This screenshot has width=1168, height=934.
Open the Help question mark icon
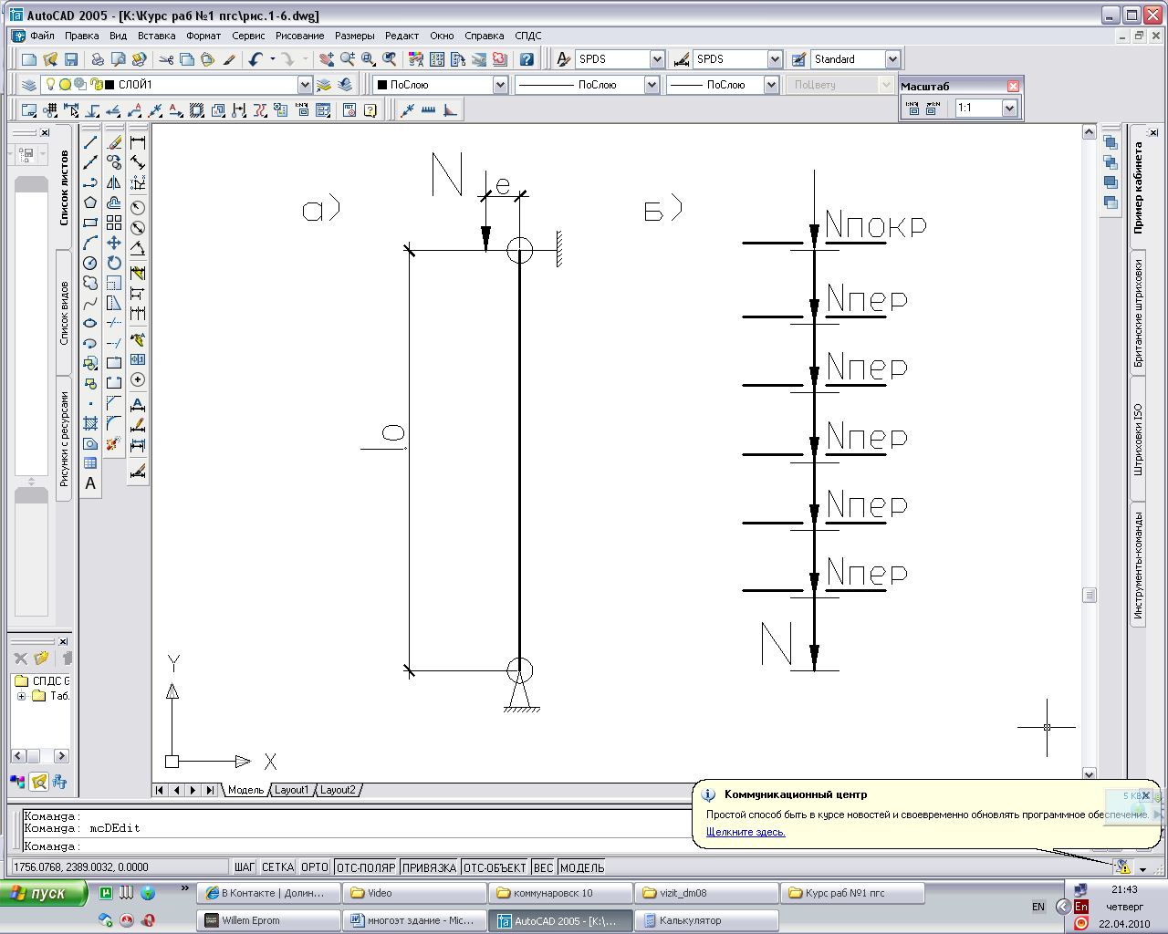pos(527,59)
